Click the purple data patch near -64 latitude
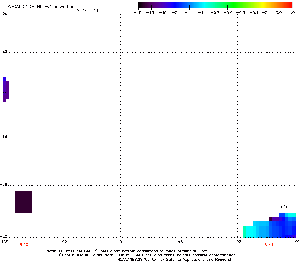The image size is (299, 262). (x=6, y=90)
